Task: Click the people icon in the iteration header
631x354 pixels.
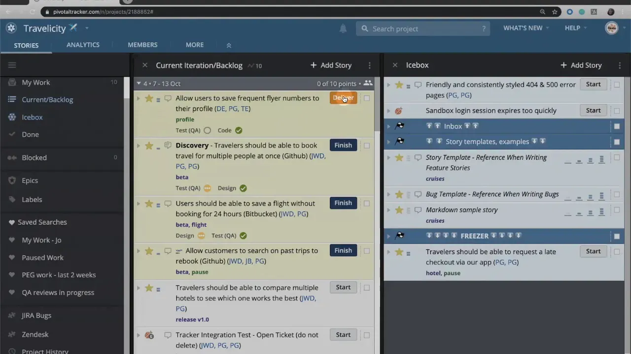Action: 368,84
